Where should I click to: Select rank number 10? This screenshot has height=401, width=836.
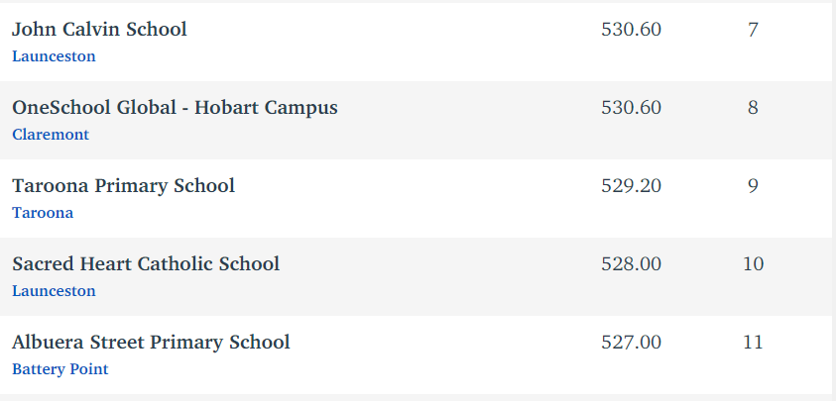click(x=754, y=264)
